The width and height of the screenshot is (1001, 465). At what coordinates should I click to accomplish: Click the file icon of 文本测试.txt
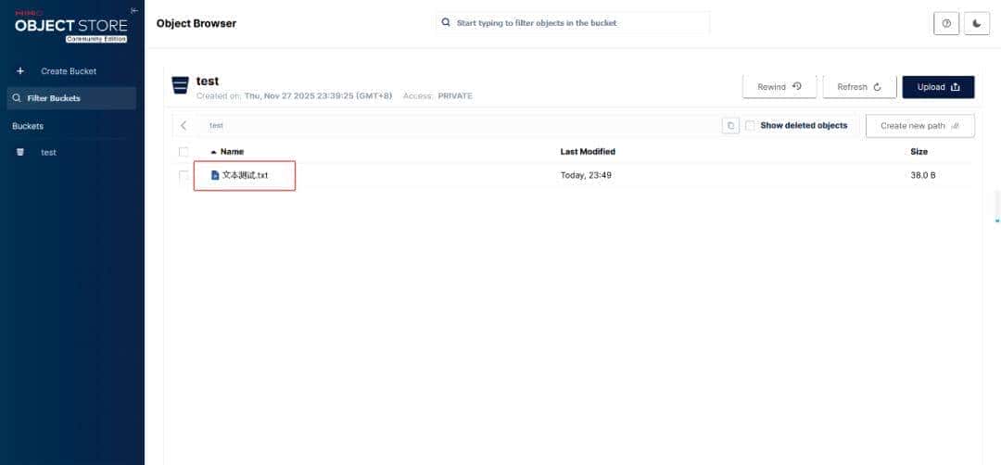215,175
